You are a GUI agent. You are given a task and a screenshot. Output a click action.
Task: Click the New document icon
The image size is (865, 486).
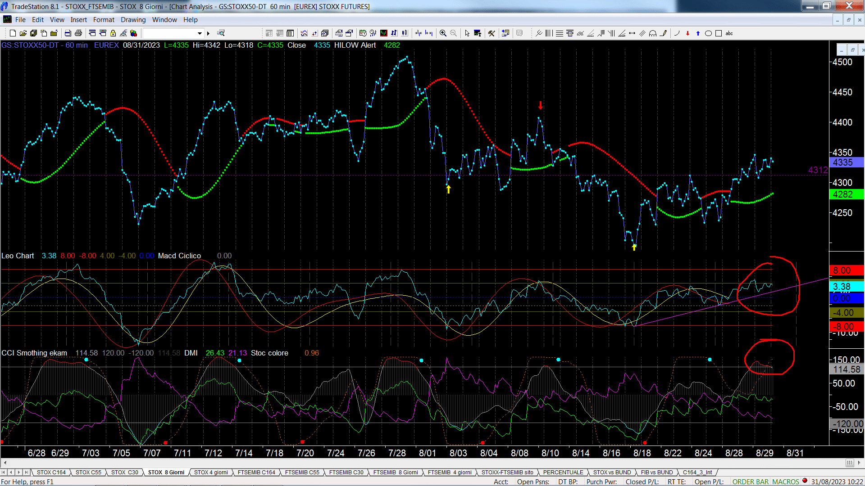13,33
